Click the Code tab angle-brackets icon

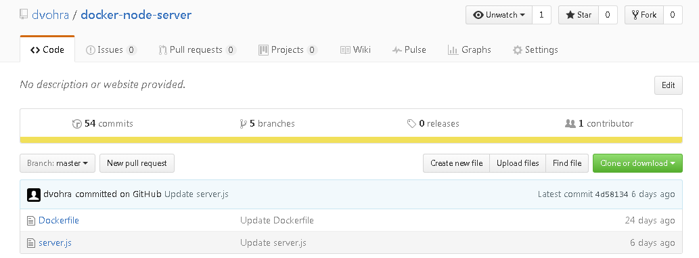point(35,50)
